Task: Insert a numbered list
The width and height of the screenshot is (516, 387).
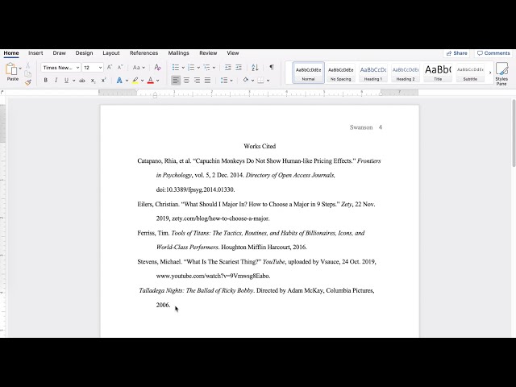Action: pos(191,68)
